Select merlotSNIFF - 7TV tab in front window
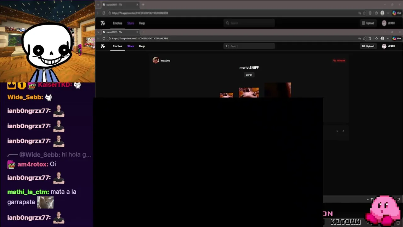This screenshot has width=403, height=227. [x=120, y=32]
